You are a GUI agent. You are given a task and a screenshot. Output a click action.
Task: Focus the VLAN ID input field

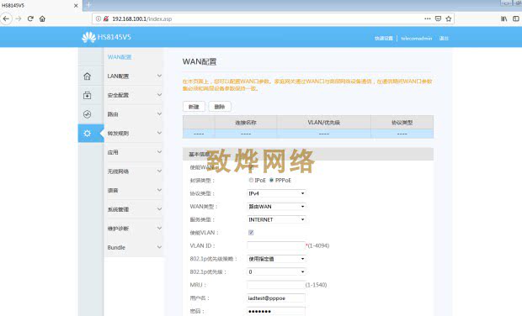point(276,245)
